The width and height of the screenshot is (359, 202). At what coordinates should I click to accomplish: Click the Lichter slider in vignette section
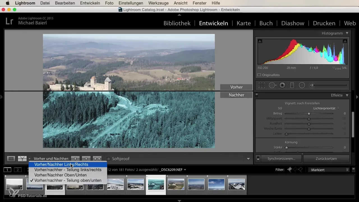tap(309, 134)
